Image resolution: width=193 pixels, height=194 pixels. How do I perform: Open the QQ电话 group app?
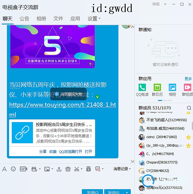142,87
